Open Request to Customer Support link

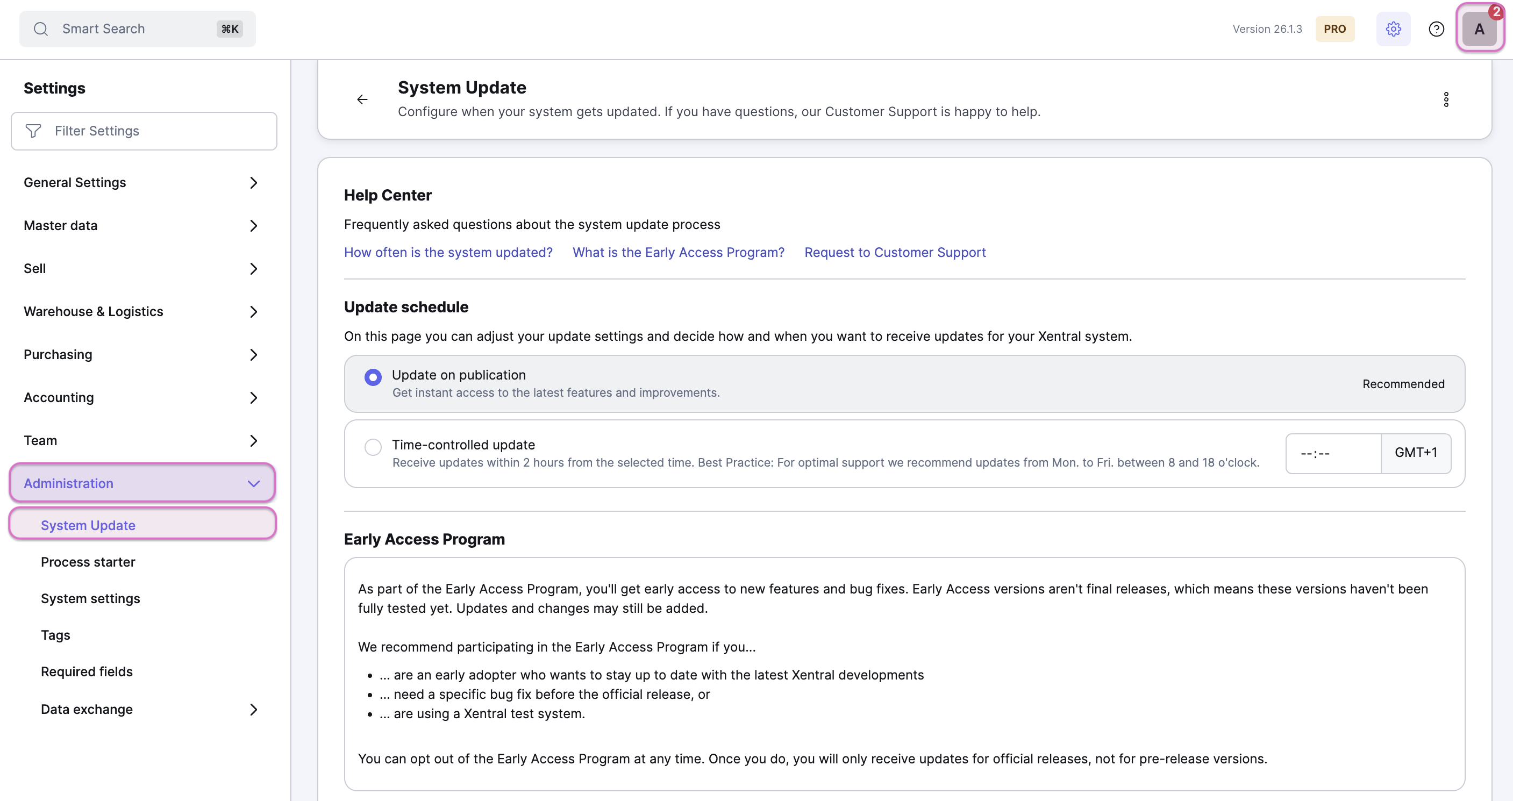click(895, 252)
